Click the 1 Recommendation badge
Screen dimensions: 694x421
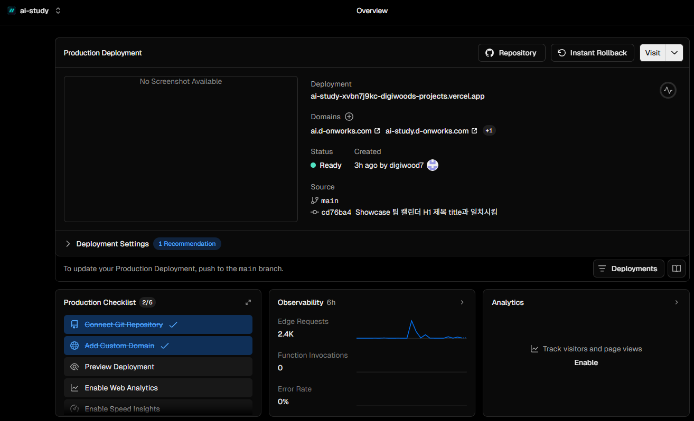coord(187,244)
